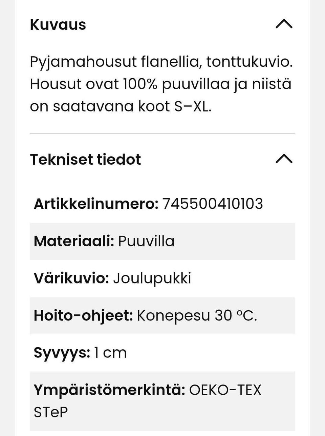Click the Konepesu 30 °C value
The height and width of the screenshot is (436, 325).
(197, 316)
